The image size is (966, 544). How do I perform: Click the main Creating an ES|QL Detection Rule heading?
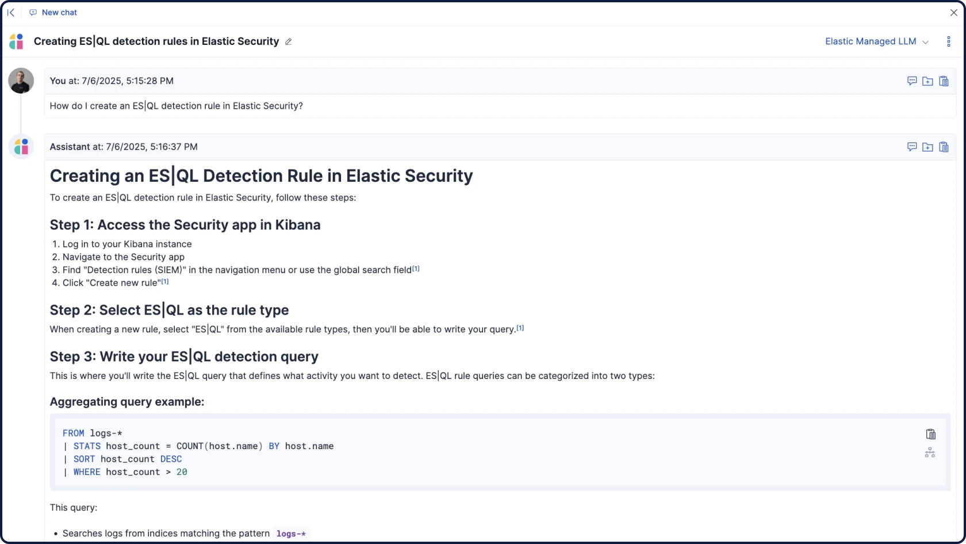coord(262,176)
